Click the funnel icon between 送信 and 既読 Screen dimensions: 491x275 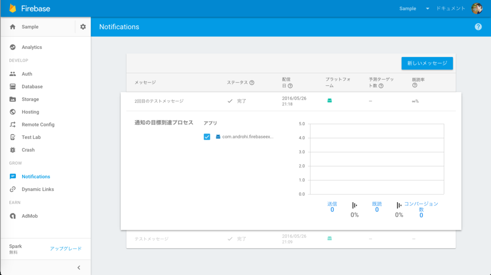[354, 205]
